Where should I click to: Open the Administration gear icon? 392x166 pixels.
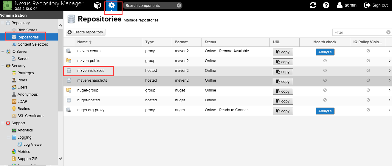[111, 5]
